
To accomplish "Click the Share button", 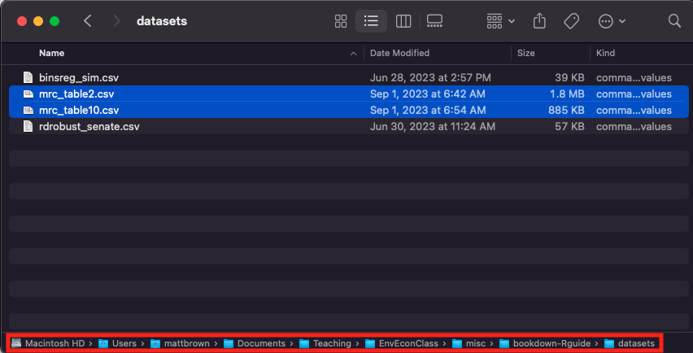I will tap(539, 21).
